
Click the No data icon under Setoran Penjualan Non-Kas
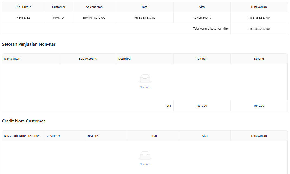point(145,79)
